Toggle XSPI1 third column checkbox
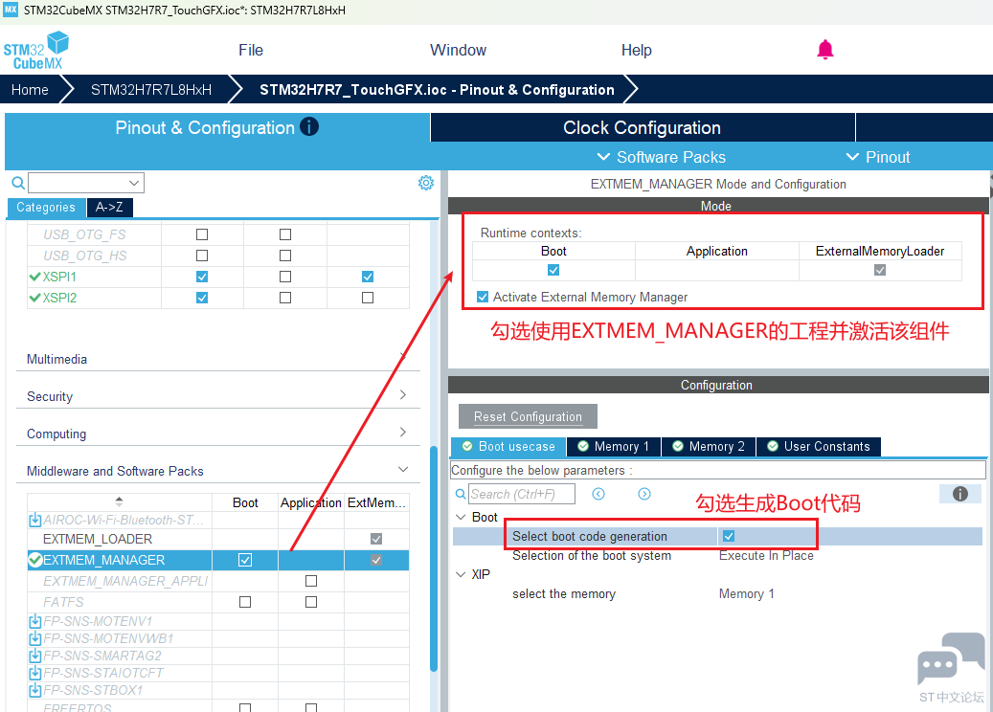993x712 pixels. click(368, 277)
